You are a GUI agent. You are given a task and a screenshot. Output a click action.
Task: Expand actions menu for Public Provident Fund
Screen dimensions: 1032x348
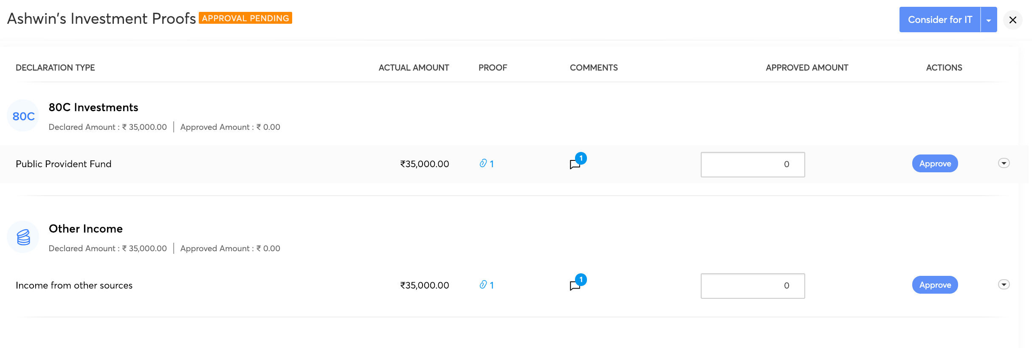[x=1004, y=163]
